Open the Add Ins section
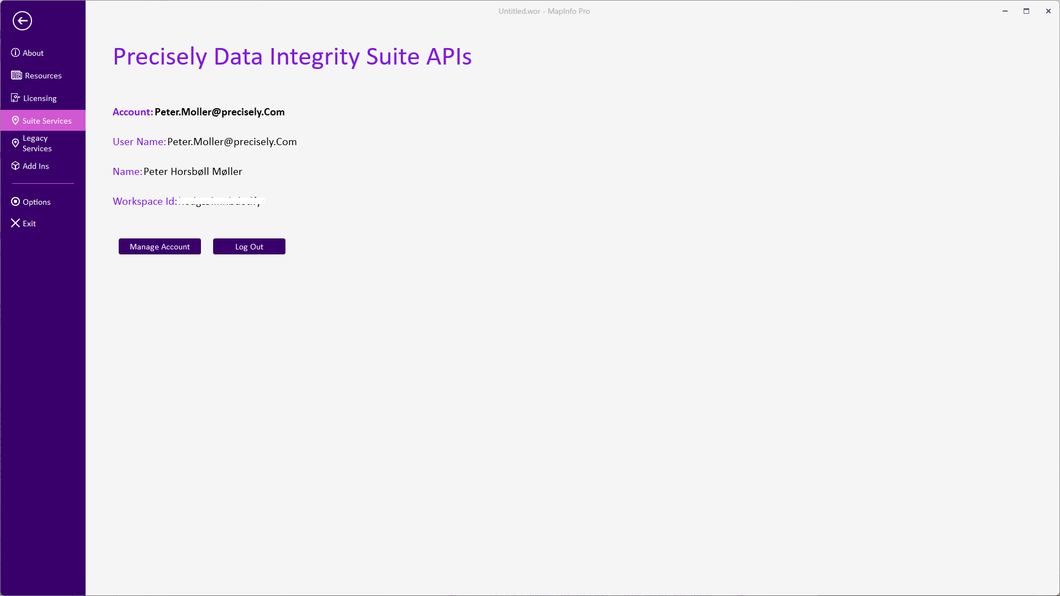Screen dimensions: 1060x596 (x=36, y=166)
